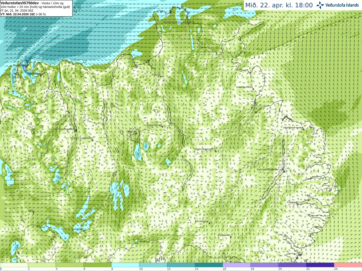The width and height of the screenshot is (362, 271).
Task: Click the Sáta station marker
Action: click(33, 212)
